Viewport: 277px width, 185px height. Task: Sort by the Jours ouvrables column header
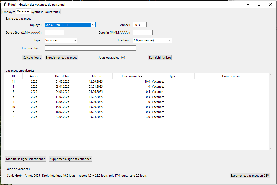[132, 76]
